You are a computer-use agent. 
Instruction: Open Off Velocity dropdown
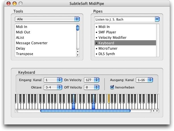91,87
